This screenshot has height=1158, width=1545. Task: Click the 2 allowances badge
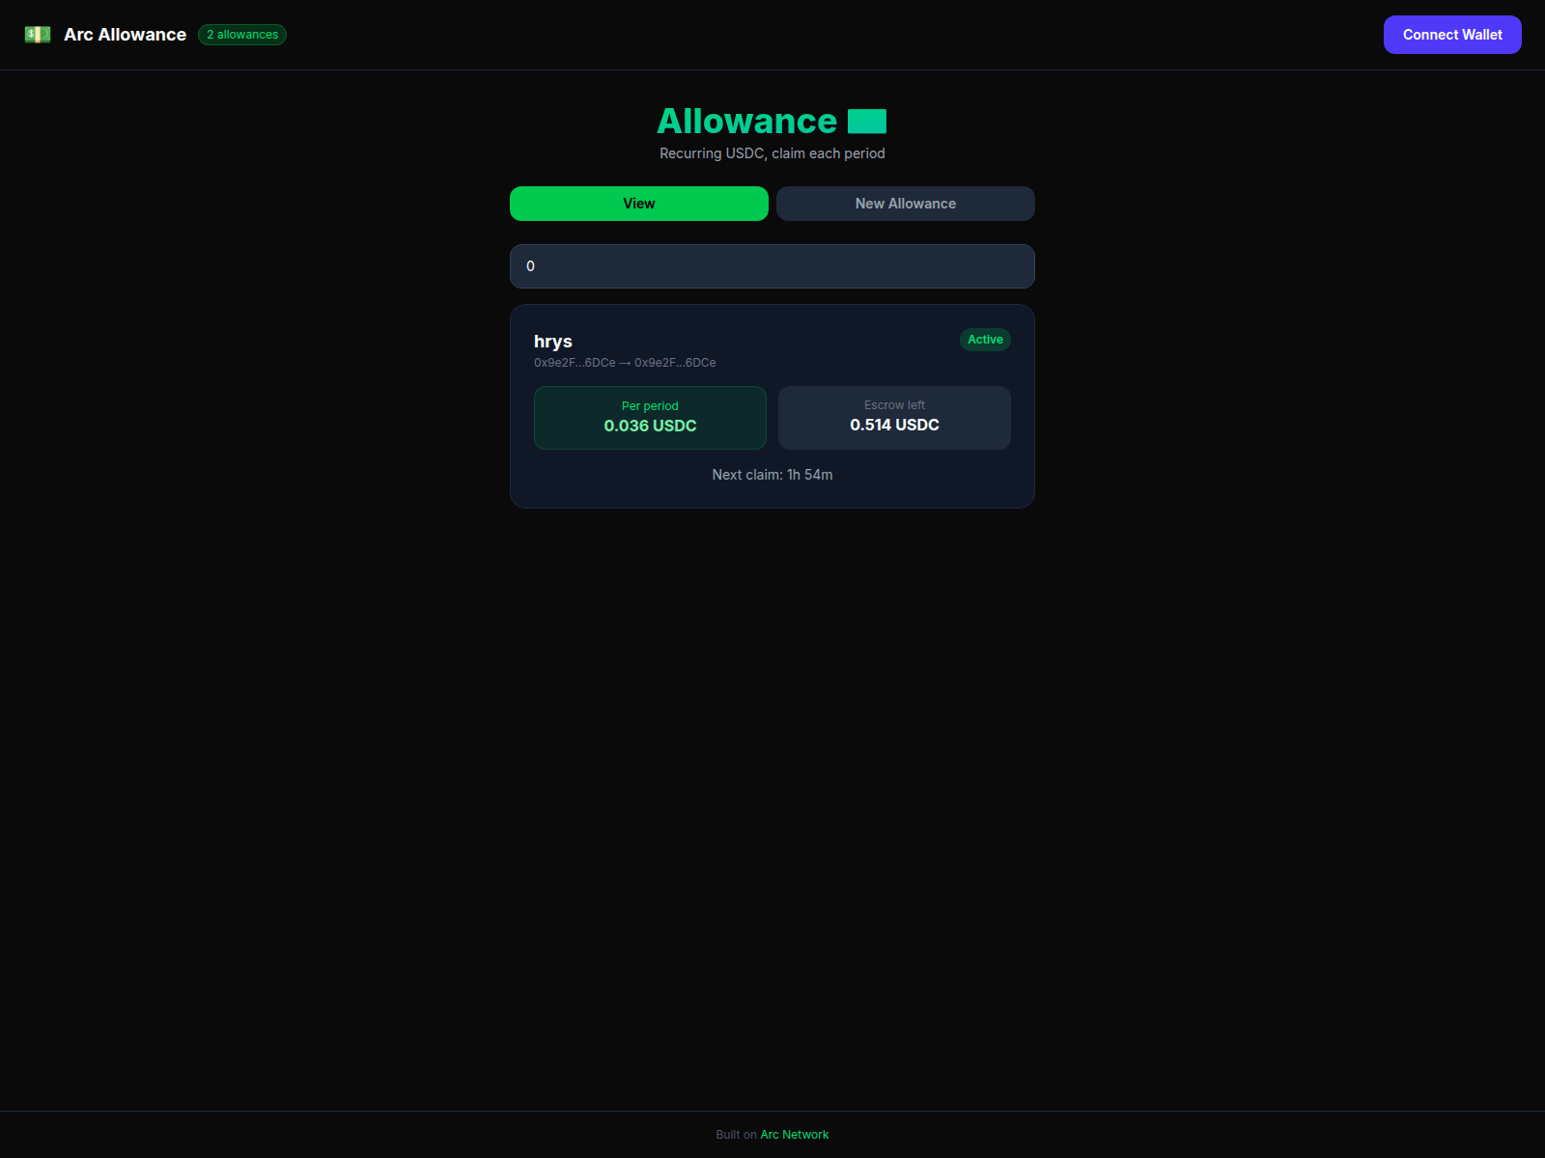click(x=242, y=35)
